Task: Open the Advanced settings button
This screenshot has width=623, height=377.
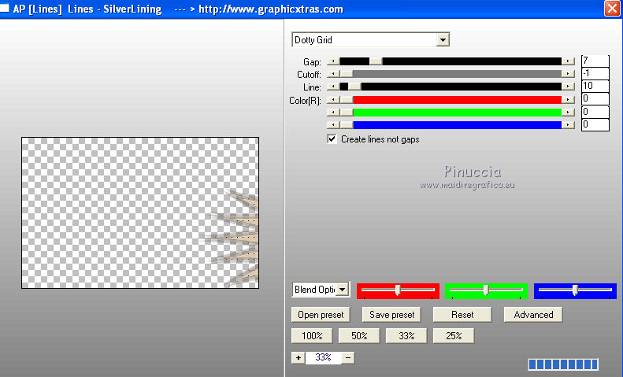Action: click(533, 315)
